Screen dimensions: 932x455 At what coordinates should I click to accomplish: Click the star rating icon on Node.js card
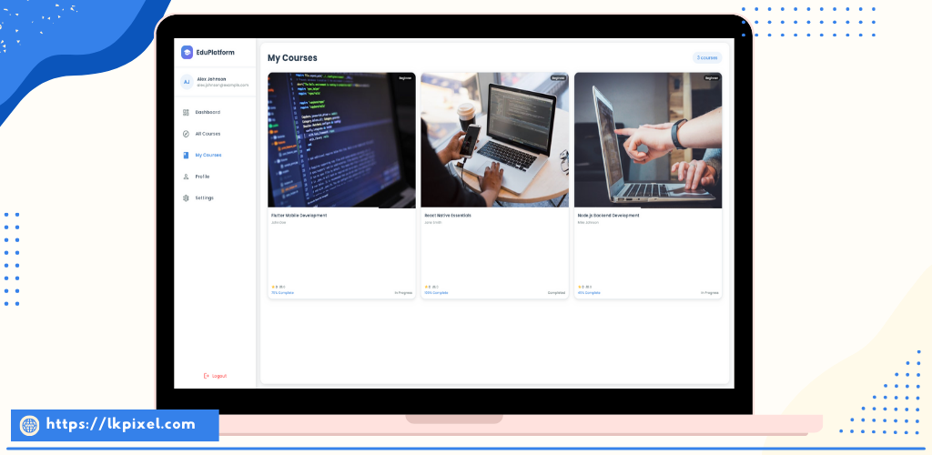580,287
